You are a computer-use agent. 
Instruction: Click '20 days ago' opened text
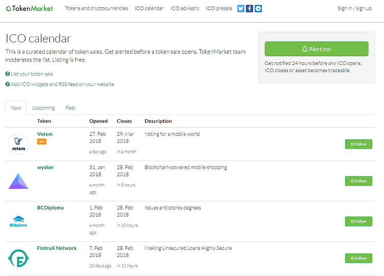100,266
